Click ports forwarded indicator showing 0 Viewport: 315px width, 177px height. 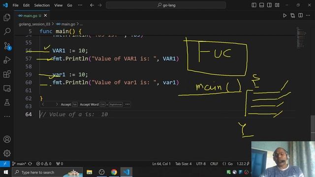[x=60, y=164]
